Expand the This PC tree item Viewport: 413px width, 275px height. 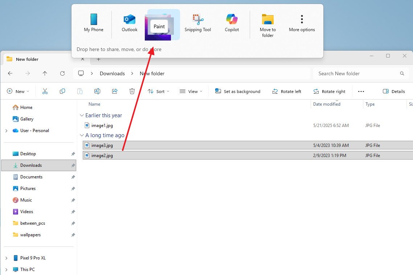coord(7,270)
